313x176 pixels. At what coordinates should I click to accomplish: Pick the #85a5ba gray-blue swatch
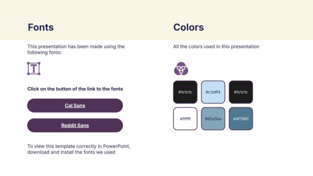213,119
